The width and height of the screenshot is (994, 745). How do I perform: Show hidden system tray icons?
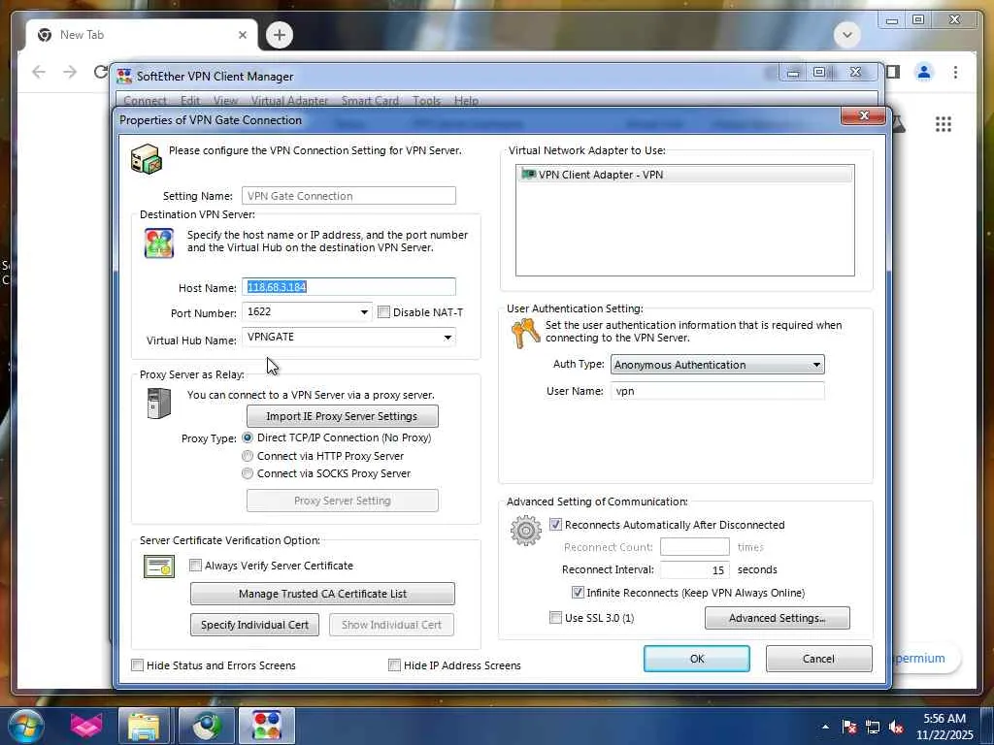coord(825,727)
